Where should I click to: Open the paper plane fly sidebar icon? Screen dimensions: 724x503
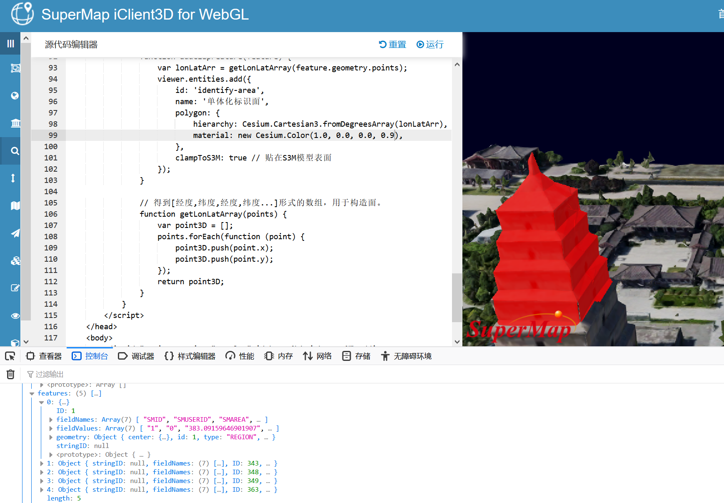15,233
